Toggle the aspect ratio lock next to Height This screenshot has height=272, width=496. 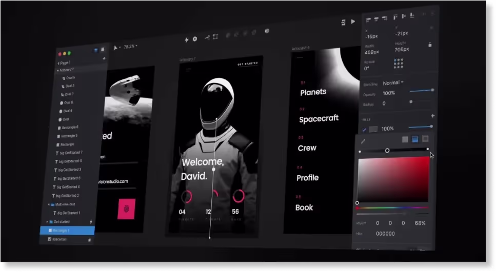point(430,45)
